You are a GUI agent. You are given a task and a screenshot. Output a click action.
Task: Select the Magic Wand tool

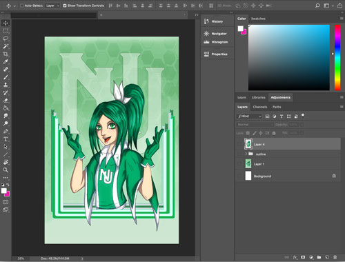coord(6,46)
